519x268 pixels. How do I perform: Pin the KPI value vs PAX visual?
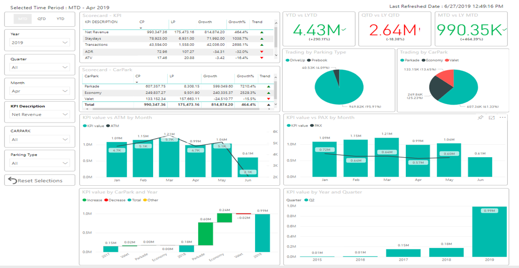(x=481, y=118)
